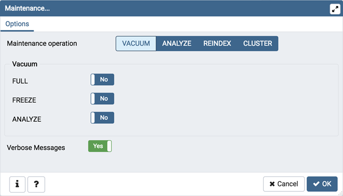Toggle the FULL vacuum switch
Viewport: 343px width, 196px height.
tap(102, 79)
